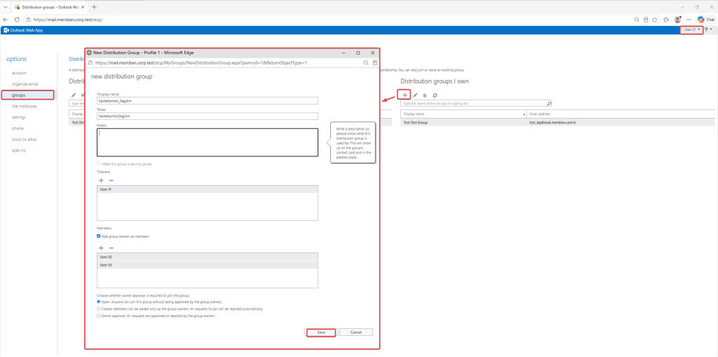The height and width of the screenshot is (357, 718).
Task: Select the Closed join option radio button
Action: [98, 309]
